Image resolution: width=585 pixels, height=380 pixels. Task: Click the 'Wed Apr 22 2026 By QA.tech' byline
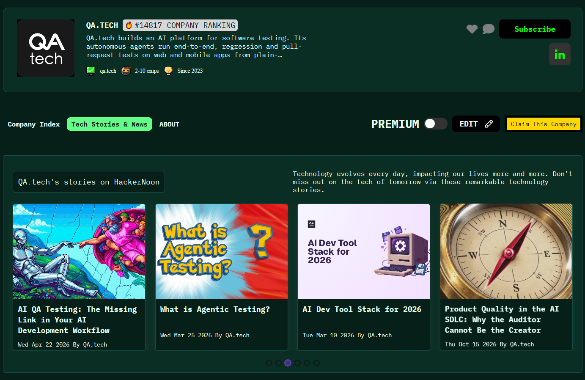click(63, 344)
